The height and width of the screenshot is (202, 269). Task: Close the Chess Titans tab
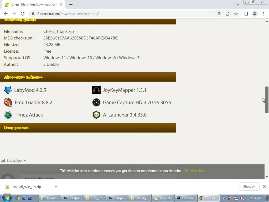[61, 4]
